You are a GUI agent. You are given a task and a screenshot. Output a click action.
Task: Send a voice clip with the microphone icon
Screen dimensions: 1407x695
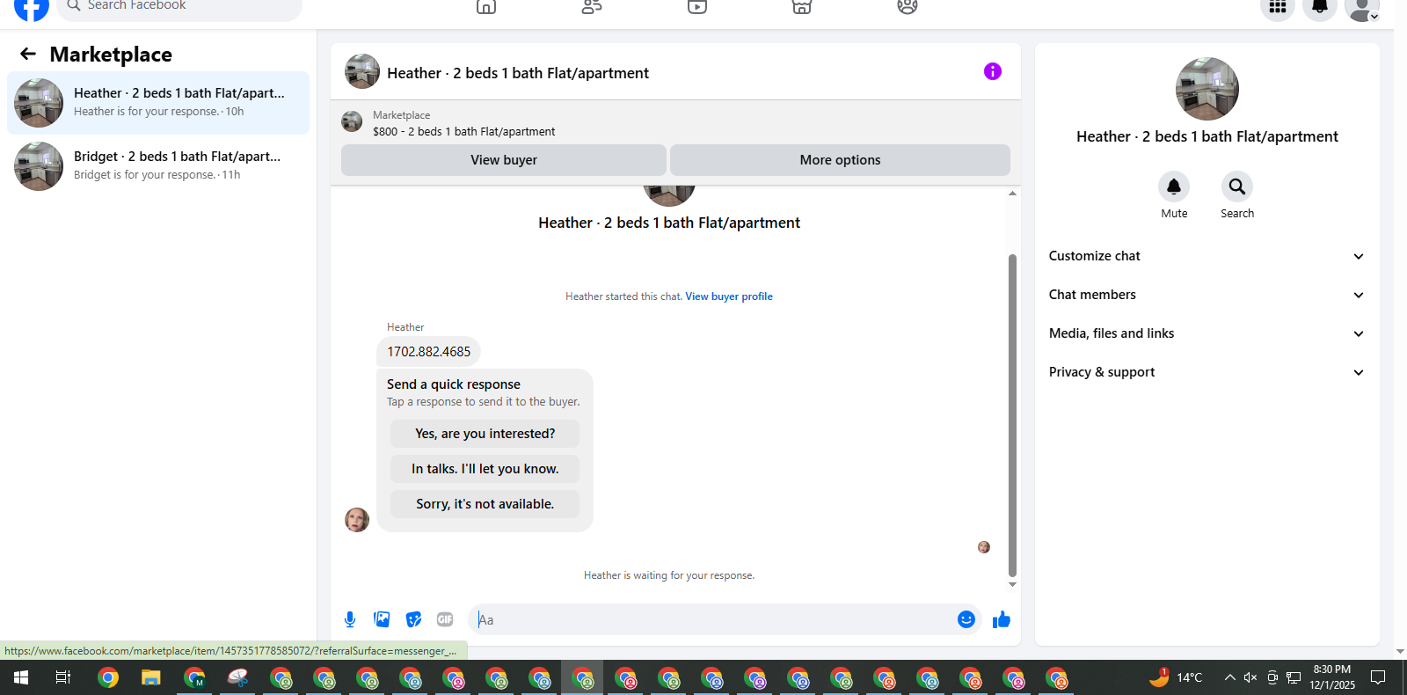(350, 619)
